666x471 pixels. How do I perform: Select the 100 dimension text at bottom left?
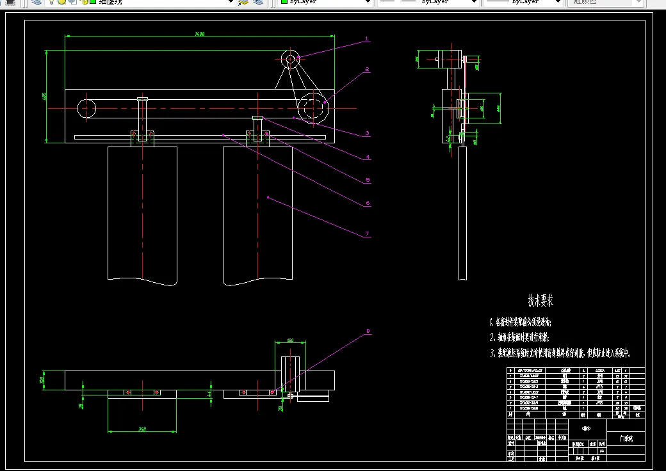(x=42, y=379)
